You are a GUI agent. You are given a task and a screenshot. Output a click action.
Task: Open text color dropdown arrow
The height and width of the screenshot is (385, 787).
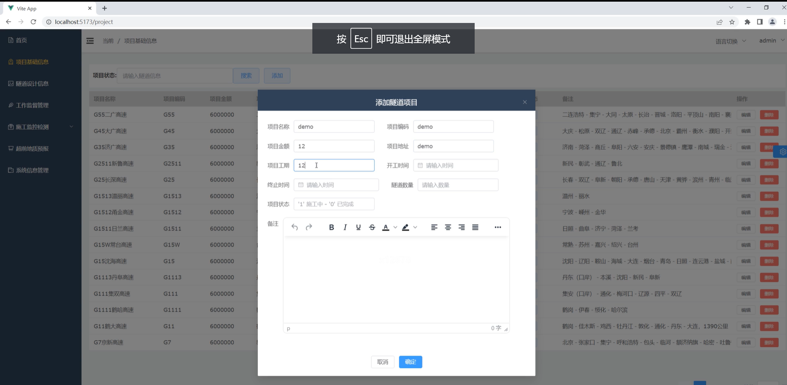395,227
